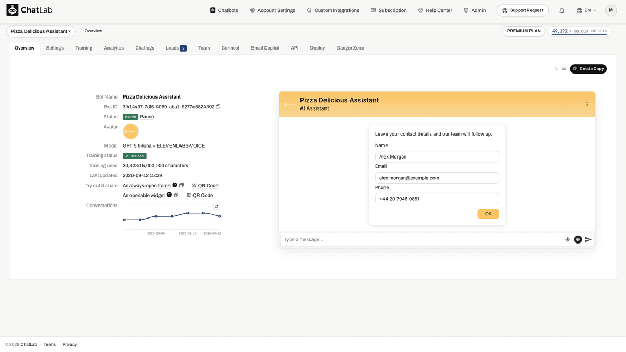Click the PREMIUM PLAN button

pyautogui.click(x=524, y=31)
